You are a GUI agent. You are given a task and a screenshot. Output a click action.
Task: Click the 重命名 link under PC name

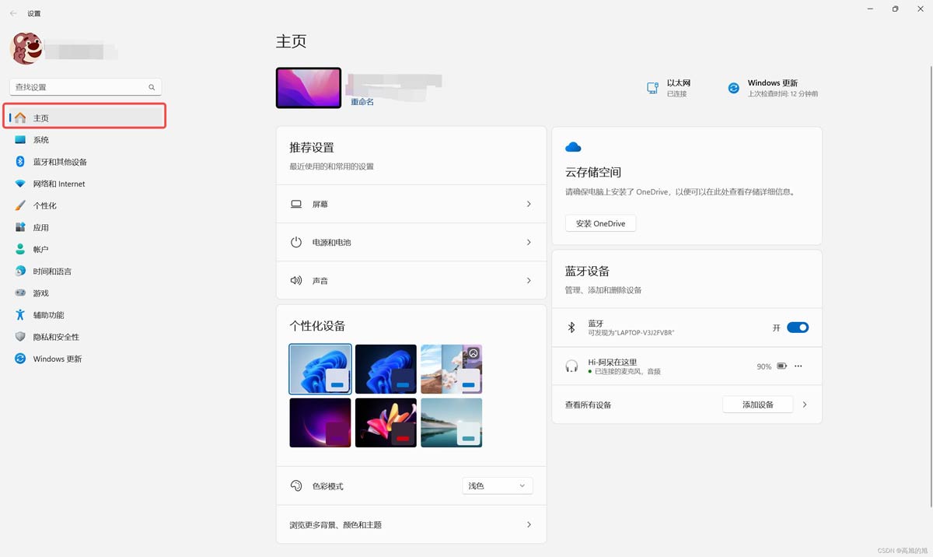(362, 102)
